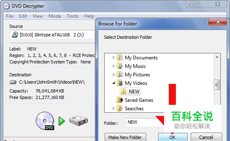Click the Folder name input field
The width and height of the screenshot is (230, 141).
pos(145,122)
